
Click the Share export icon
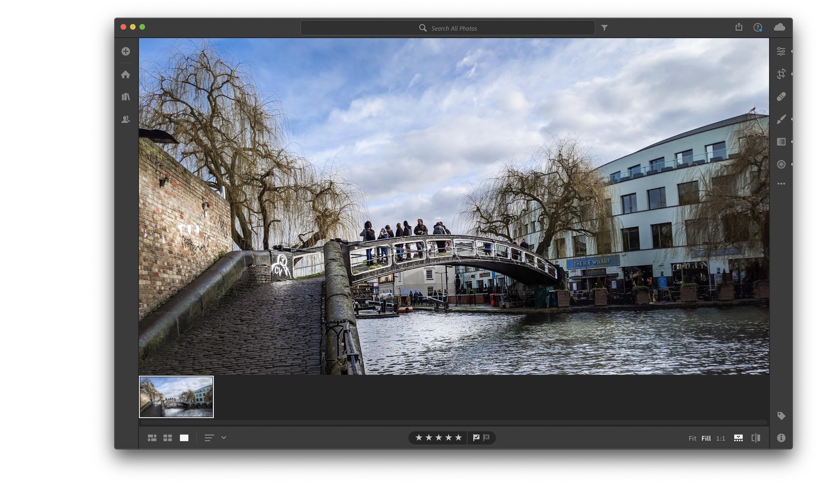coord(738,27)
